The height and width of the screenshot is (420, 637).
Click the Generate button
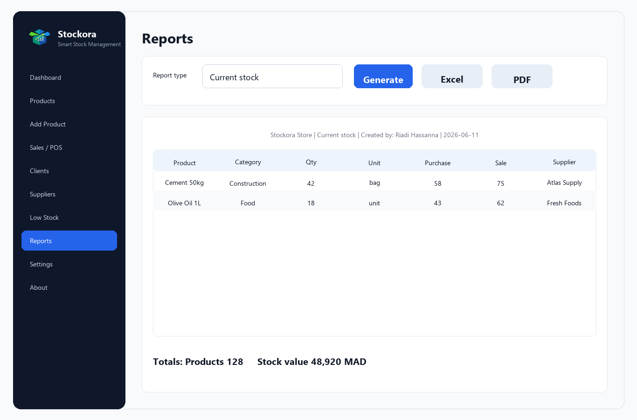383,77
